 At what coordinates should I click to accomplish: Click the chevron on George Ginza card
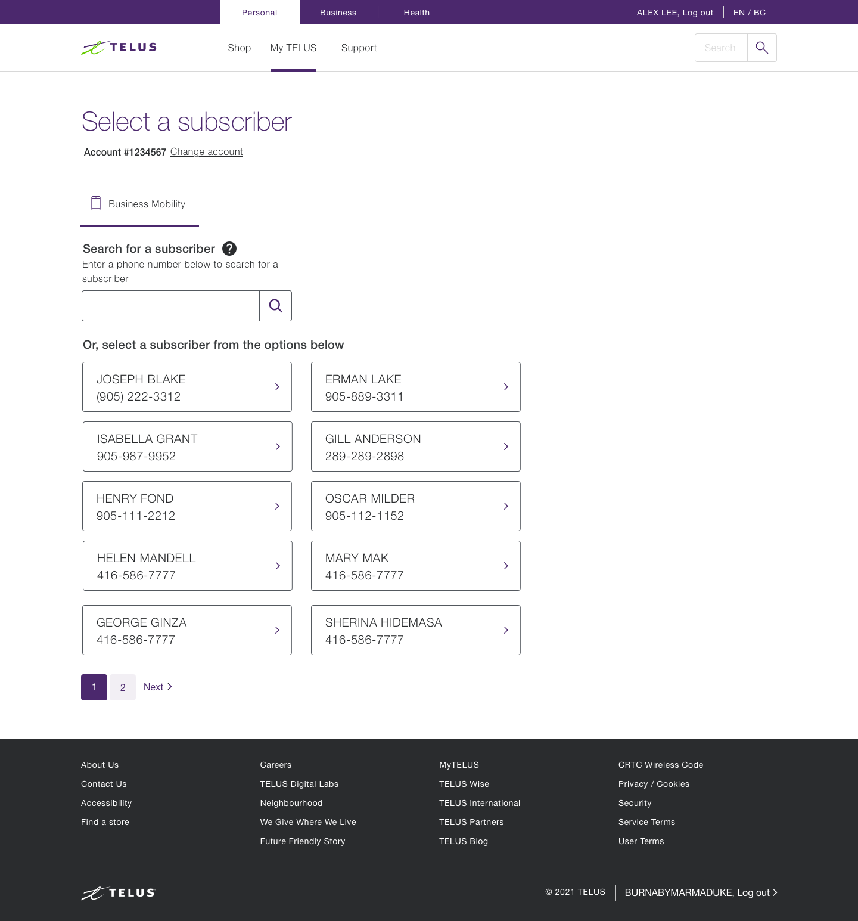[x=277, y=630]
